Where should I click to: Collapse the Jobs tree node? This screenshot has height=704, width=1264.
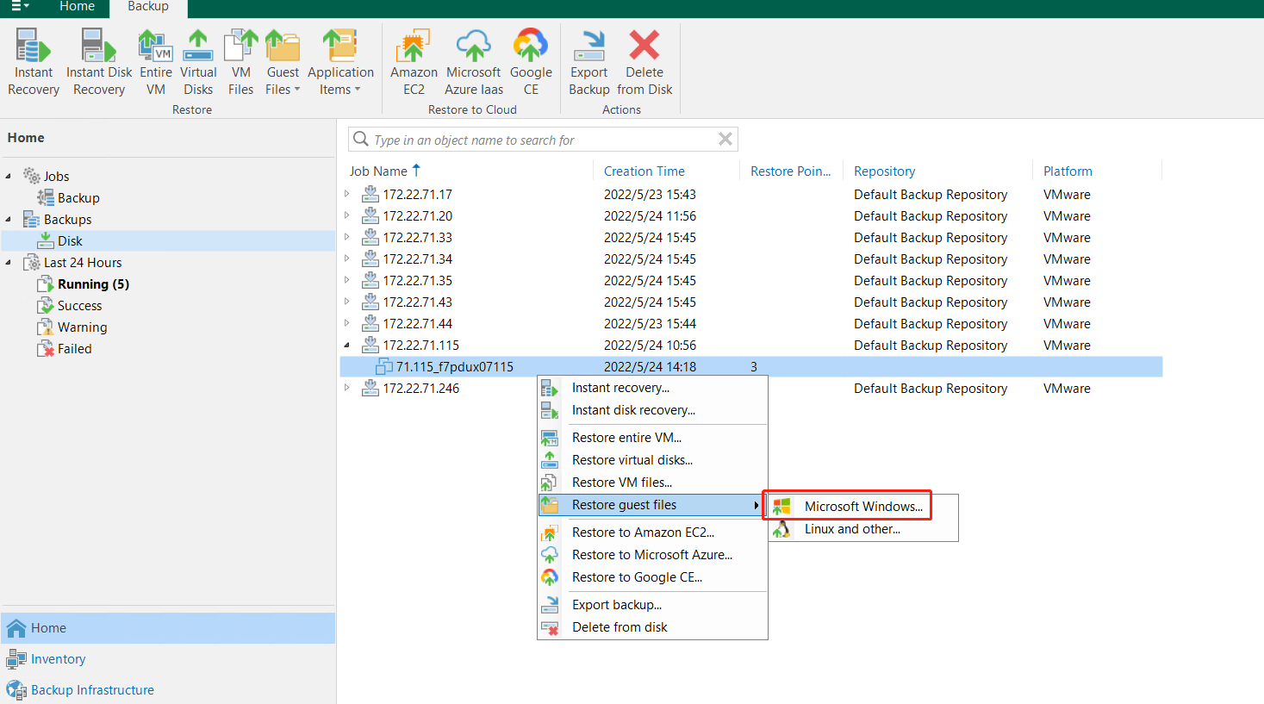pyautogui.click(x=9, y=176)
